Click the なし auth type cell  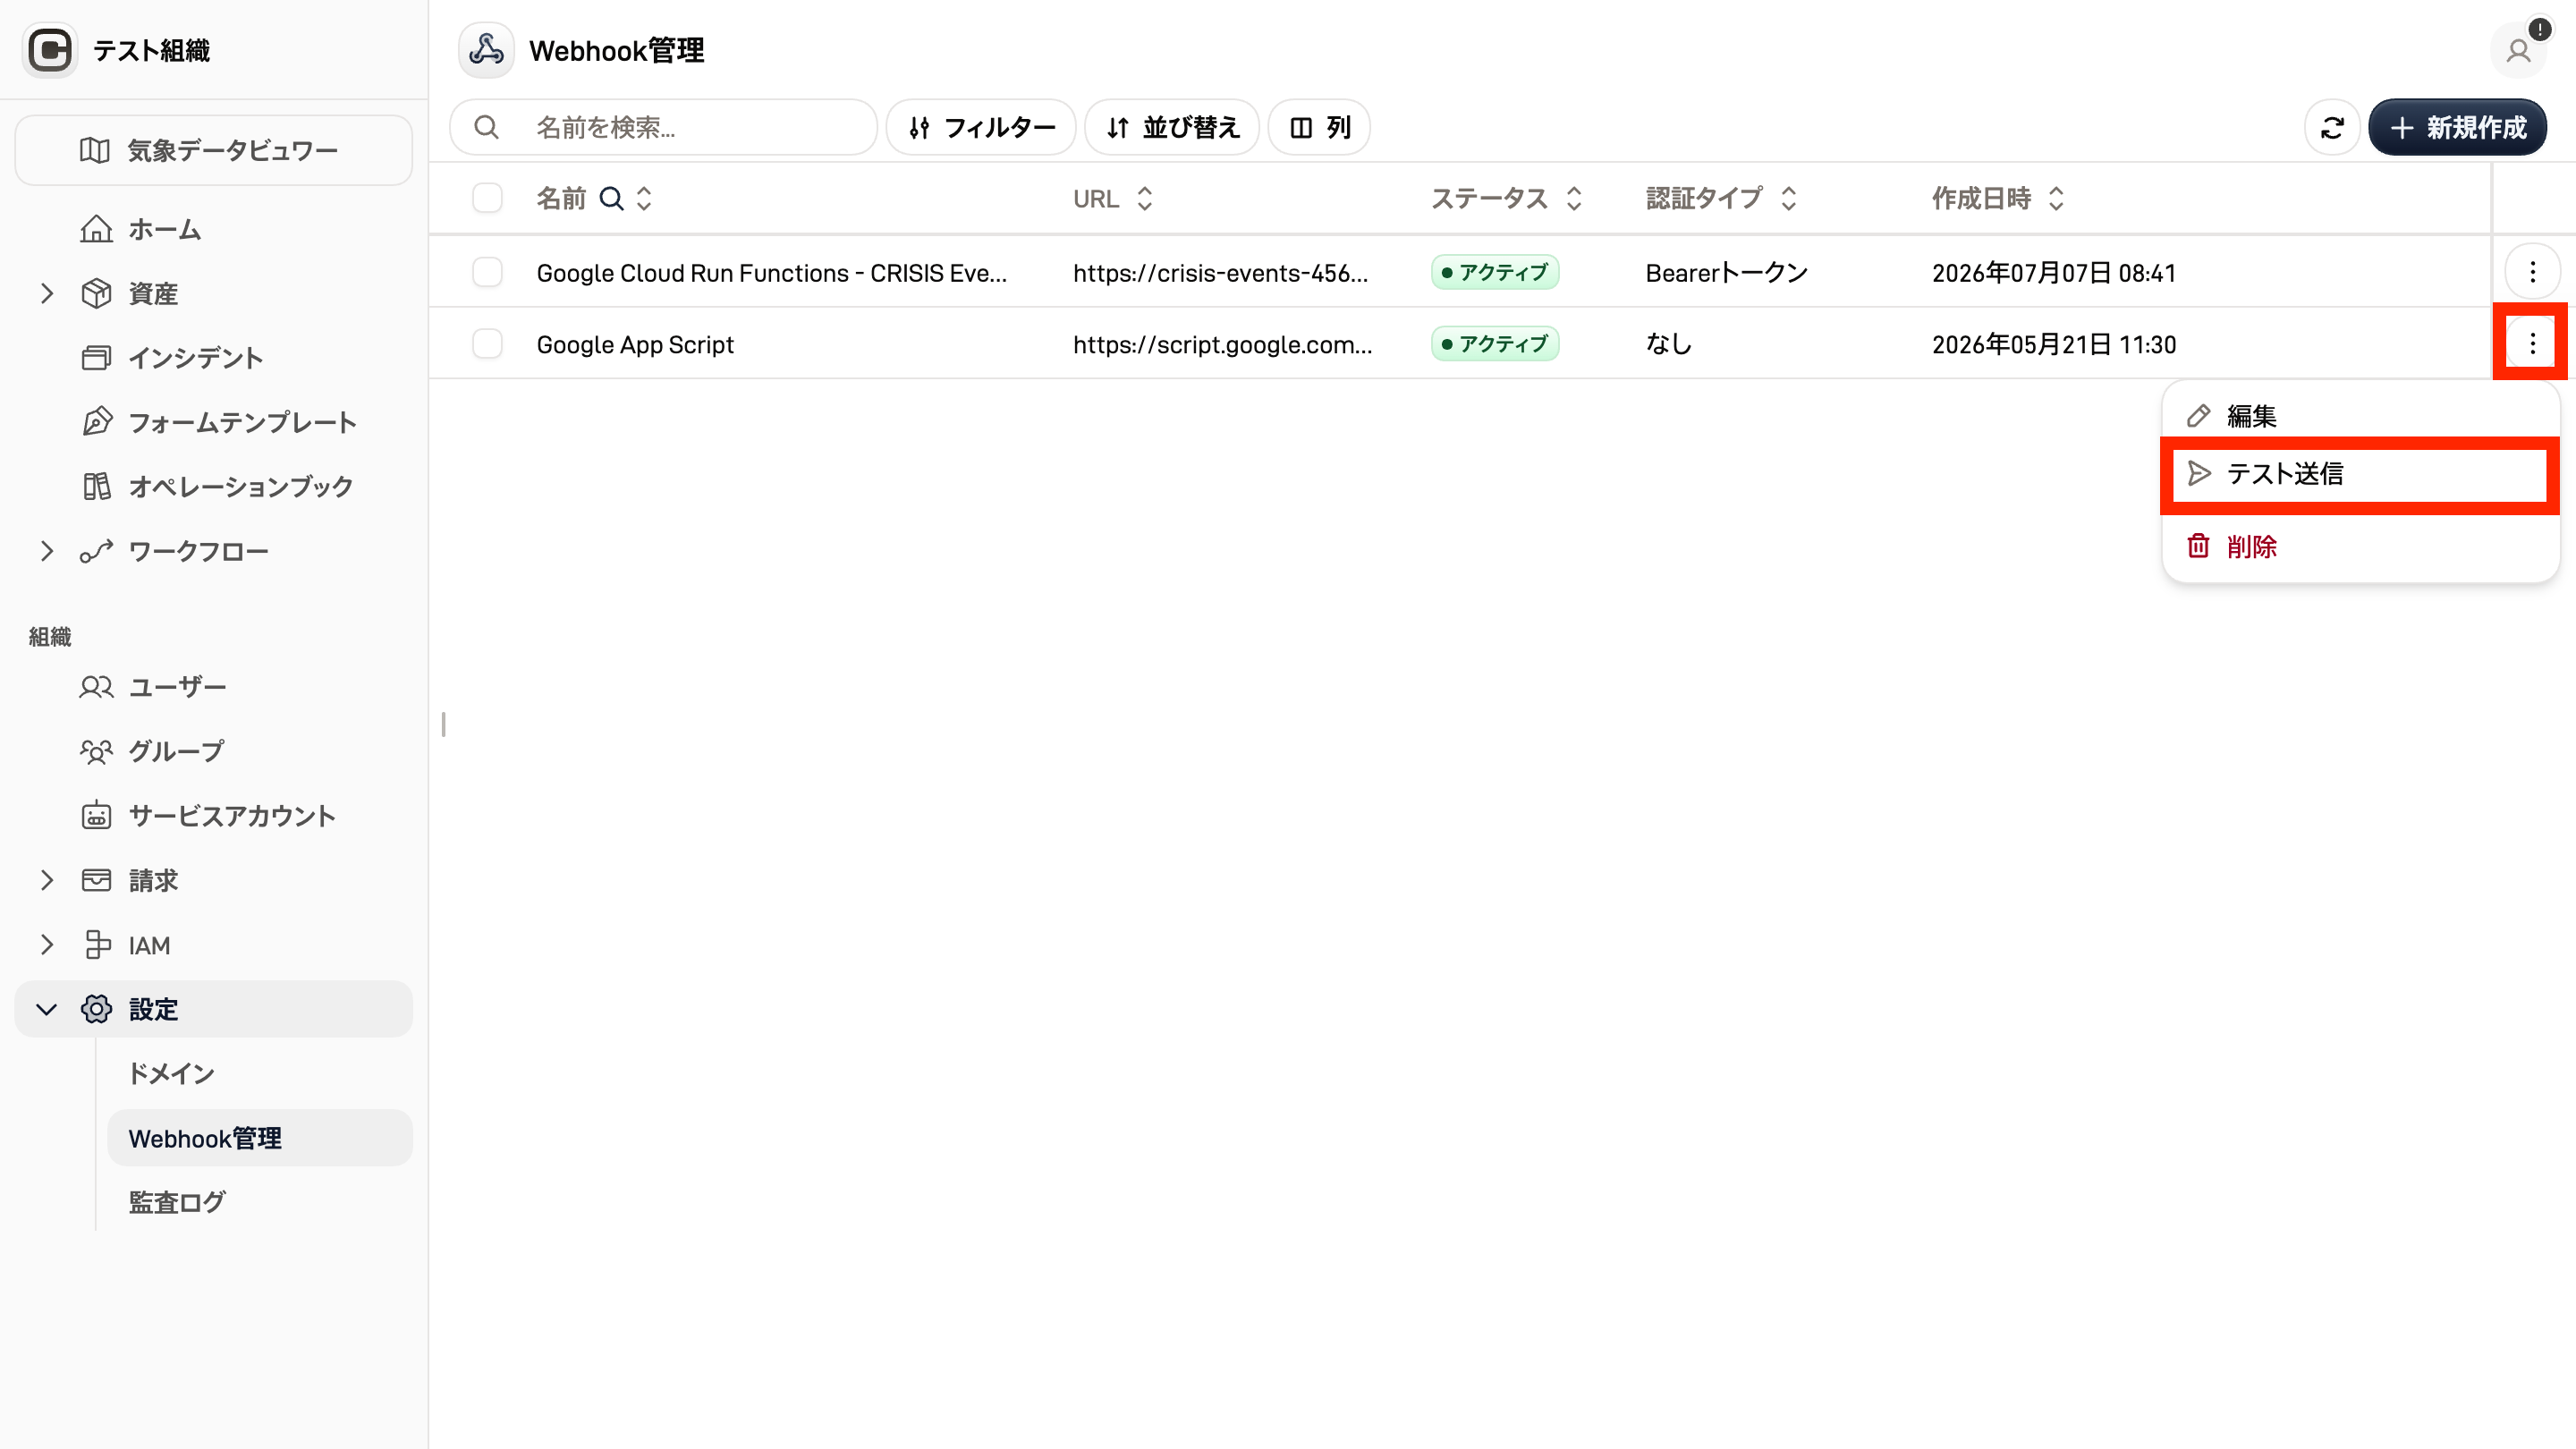tap(1669, 345)
